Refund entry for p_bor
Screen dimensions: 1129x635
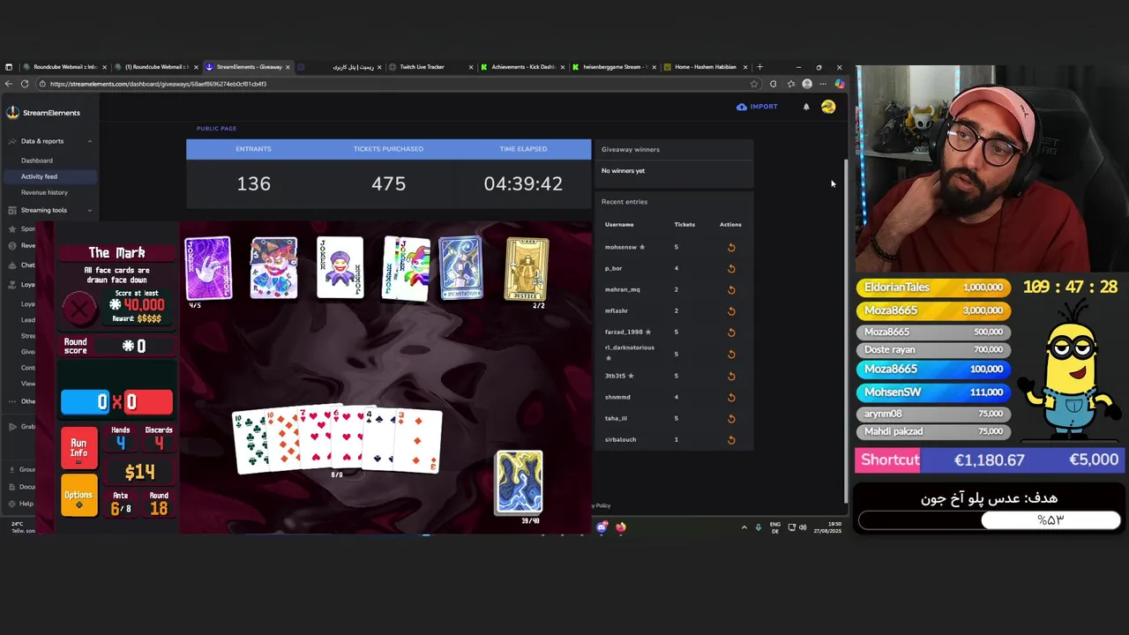[x=731, y=268]
